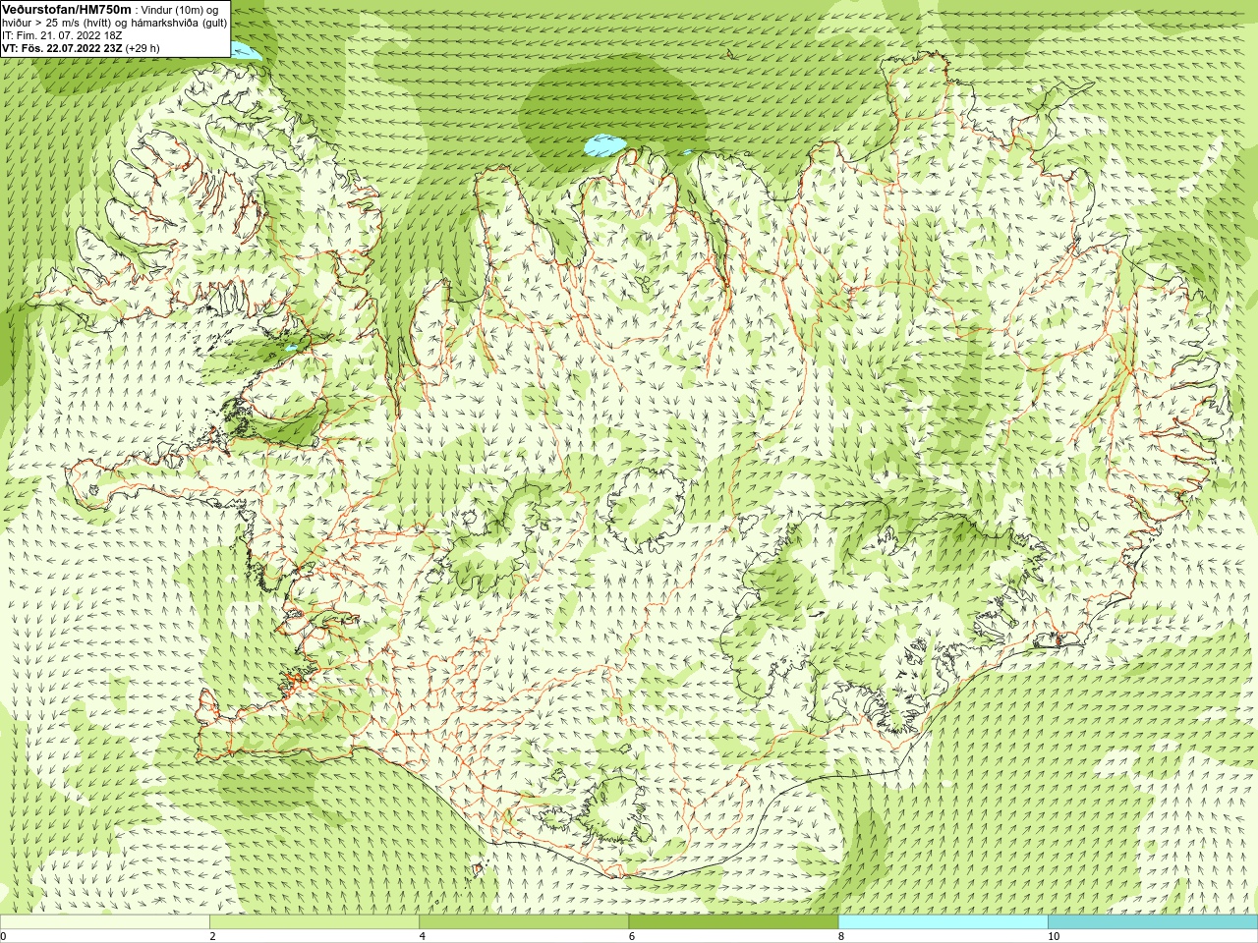
Task: Click the '0' scale label
Action: (4, 937)
